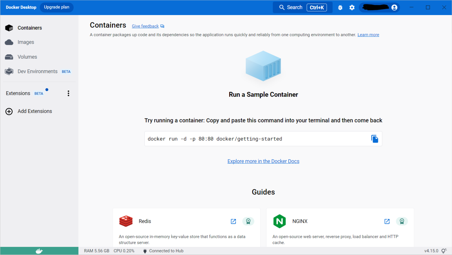This screenshot has height=255, width=452.
Task: Click the Redis logo icon
Action: click(126, 221)
